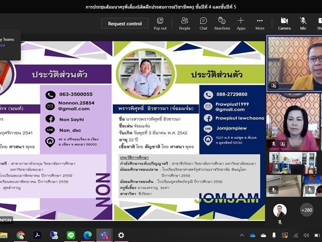Add Apps to the meeting
Screen dimensions: 322x242
click(241, 24)
